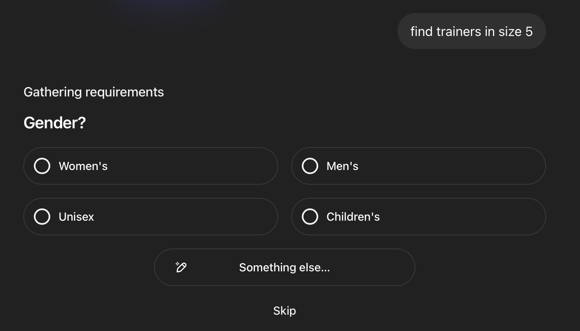580x331 pixels.
Task: Select the Men's radio circle
Action: [x=310, y=166]
